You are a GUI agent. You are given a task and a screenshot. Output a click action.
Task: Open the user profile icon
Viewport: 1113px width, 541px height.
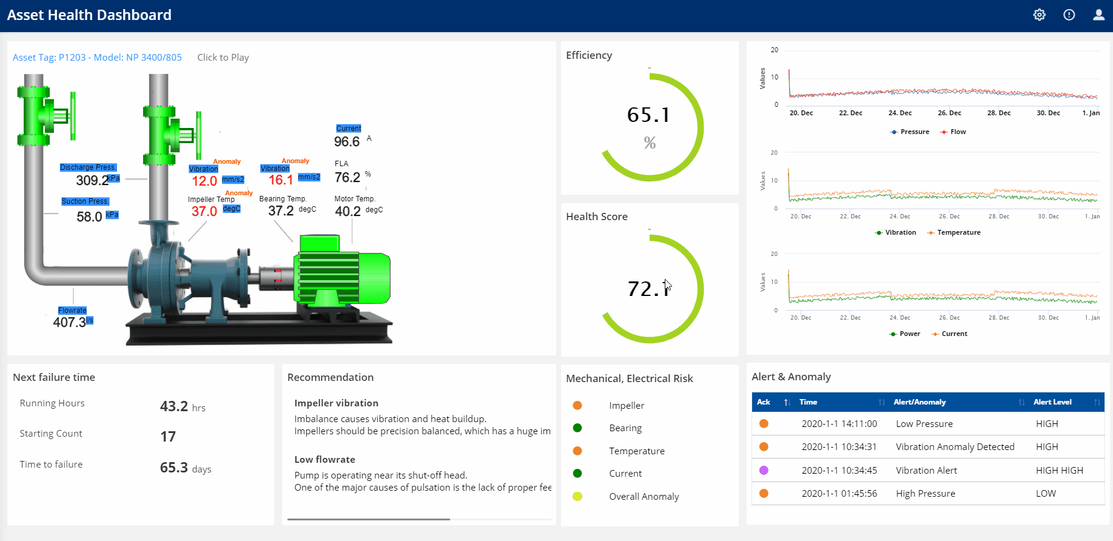click(x=1098, y=15)
